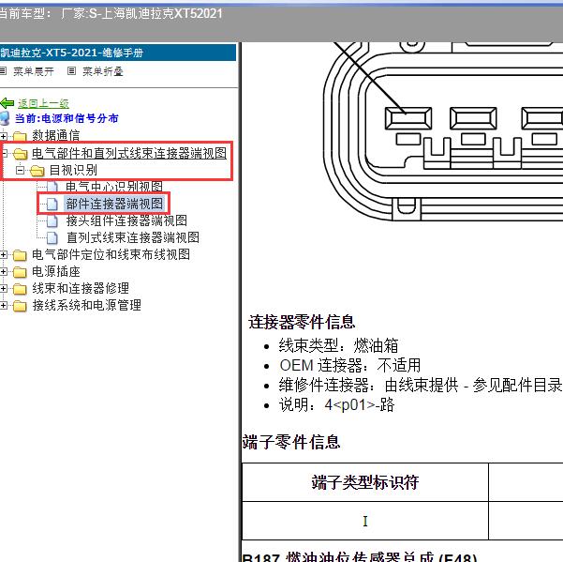563x562 pixels.
Task: Click the green back arrow icon
Action: [x=7, y=103]
